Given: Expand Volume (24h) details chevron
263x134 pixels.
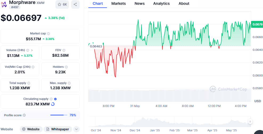Looking at the screenshot, I should pyautogui.click(x=32, y=50).
